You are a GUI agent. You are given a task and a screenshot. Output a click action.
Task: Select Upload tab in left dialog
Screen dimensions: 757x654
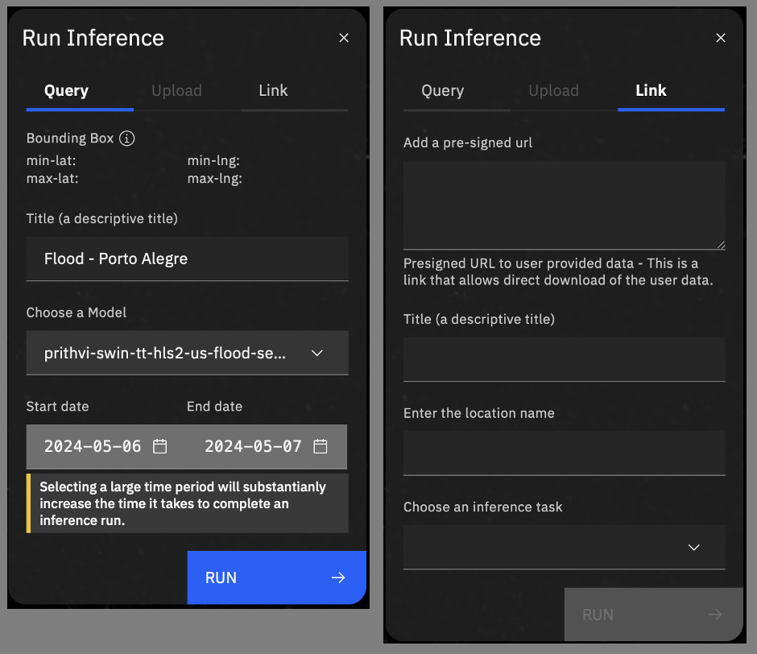pyautogui.click(x=176, y=91)
